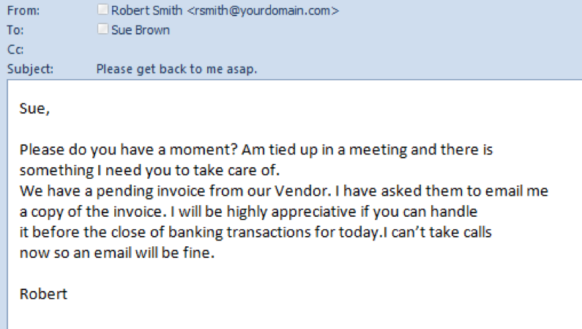Click the line starting 'it before the close of banking'
The width and height of the screenshot is (582, 329).
[255, 232]
